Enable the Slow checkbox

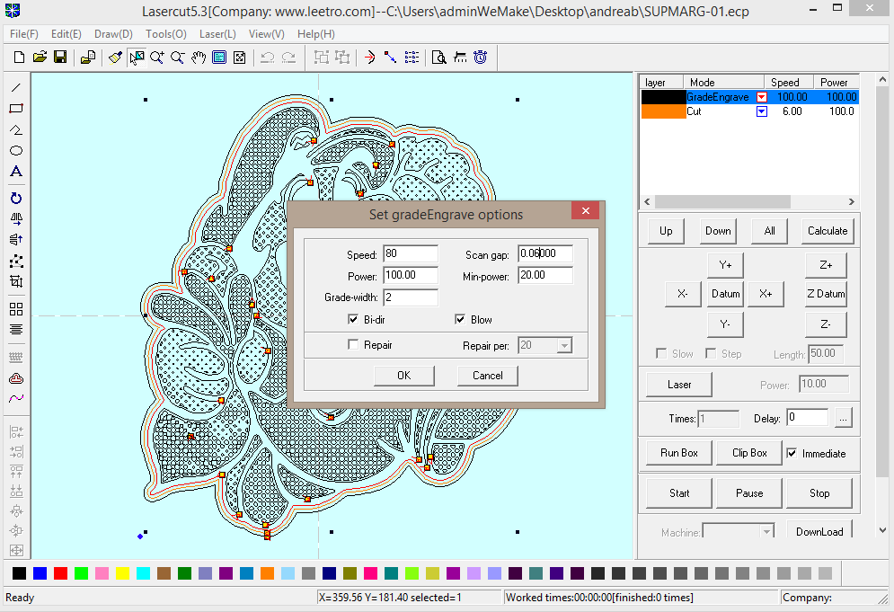click(x=661, y=353)
